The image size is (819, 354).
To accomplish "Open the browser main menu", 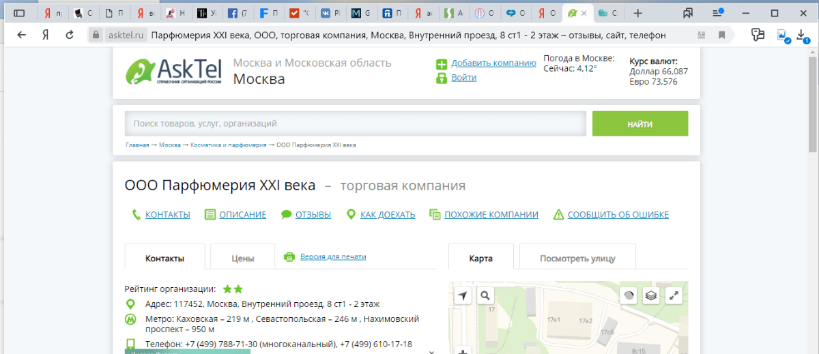I will [x=717, y=13].
